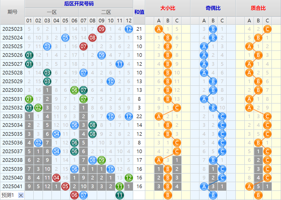Click blue ball 02 in row 2025036
The height and width of the screenshot is (200, 281).
coord(38,143)
